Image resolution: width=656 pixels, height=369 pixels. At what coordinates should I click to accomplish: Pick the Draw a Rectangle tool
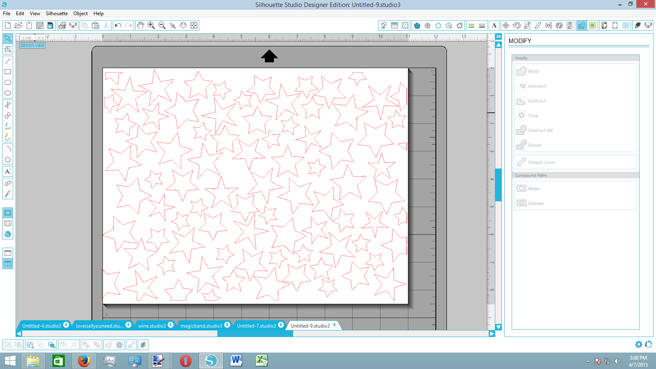(x=8, y=72)
